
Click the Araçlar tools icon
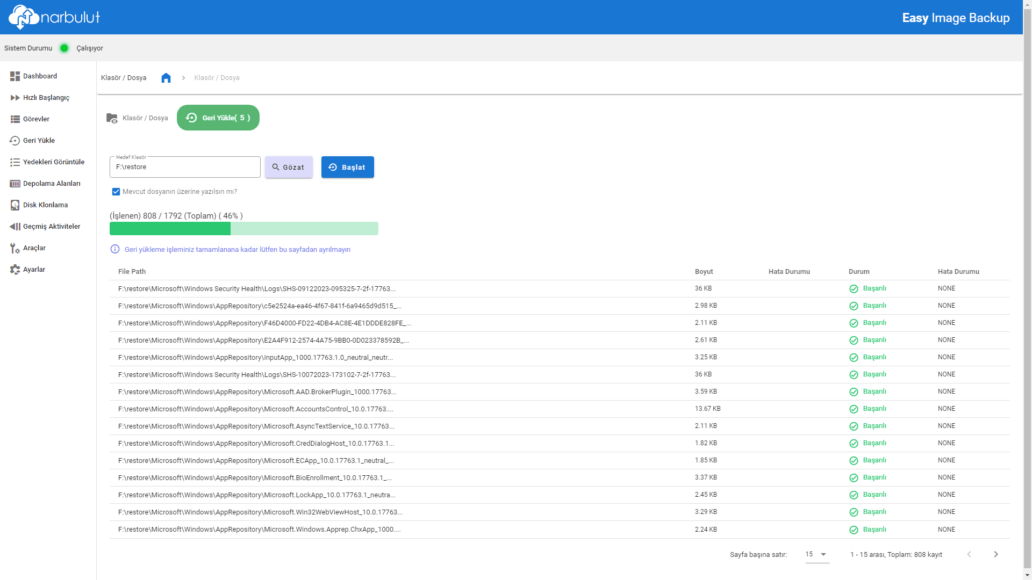15,248
